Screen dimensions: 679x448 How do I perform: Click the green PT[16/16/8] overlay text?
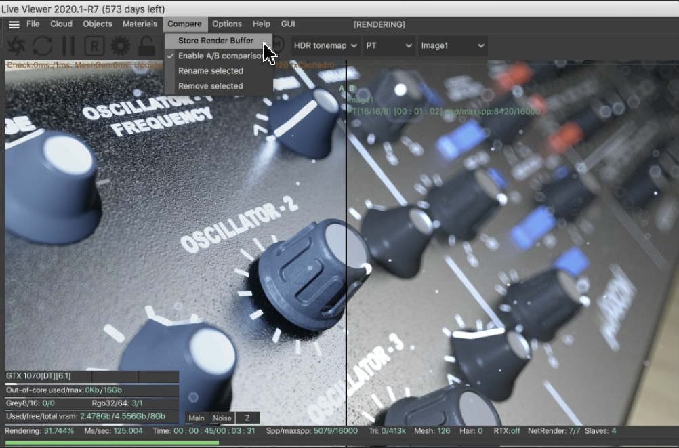point(443,111)
